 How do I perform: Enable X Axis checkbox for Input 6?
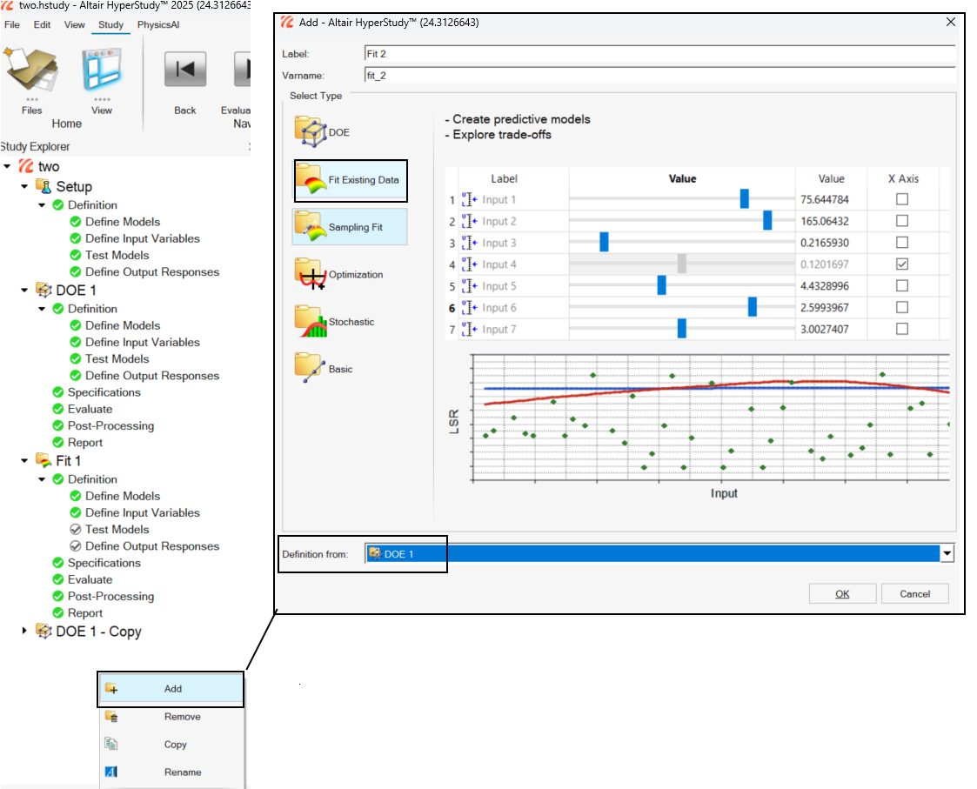[x=901, y=306]
